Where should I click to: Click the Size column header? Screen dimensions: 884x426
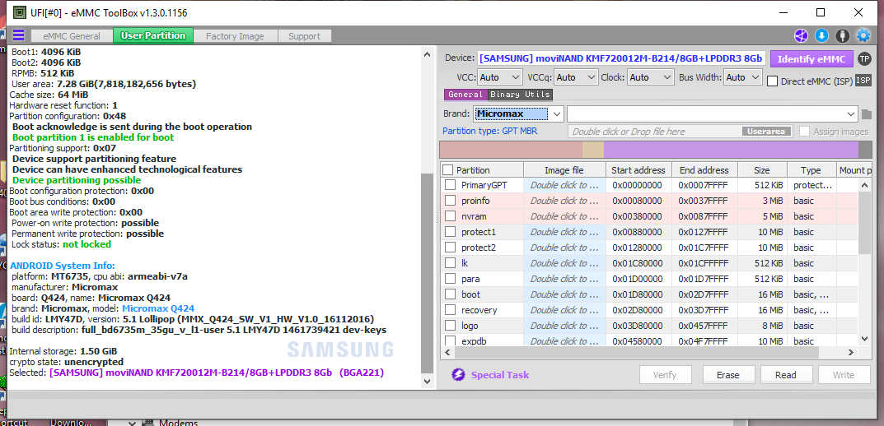pyautogui.click(x=761, y=170)
